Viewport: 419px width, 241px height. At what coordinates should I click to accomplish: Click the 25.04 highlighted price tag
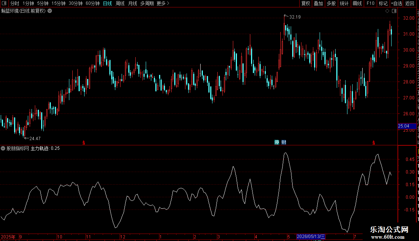pyautogui.click(x=407, y=126)
